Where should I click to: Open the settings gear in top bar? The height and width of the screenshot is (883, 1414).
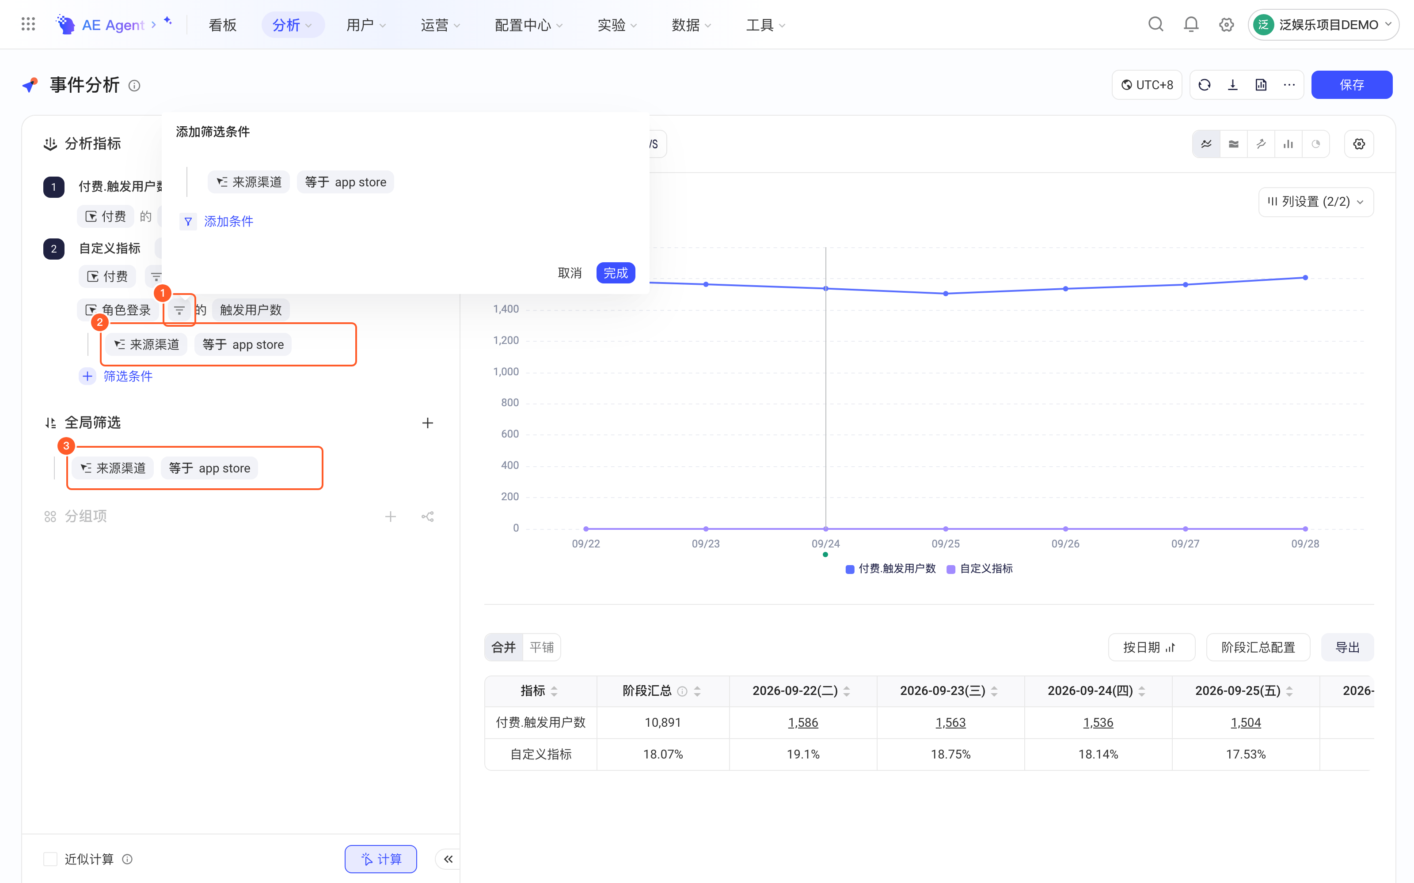point(1226,25)
